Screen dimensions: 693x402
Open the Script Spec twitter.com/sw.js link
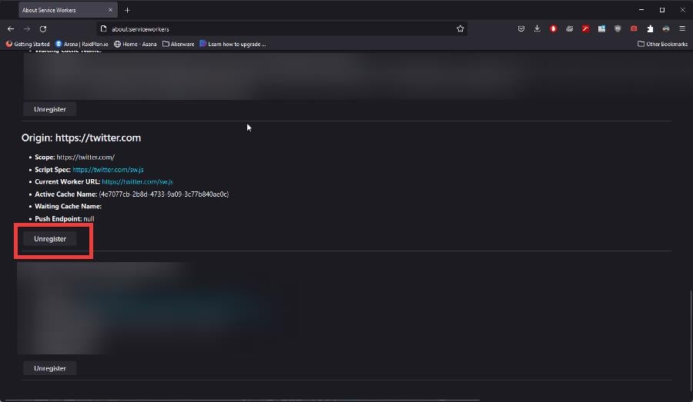(108, 169)
